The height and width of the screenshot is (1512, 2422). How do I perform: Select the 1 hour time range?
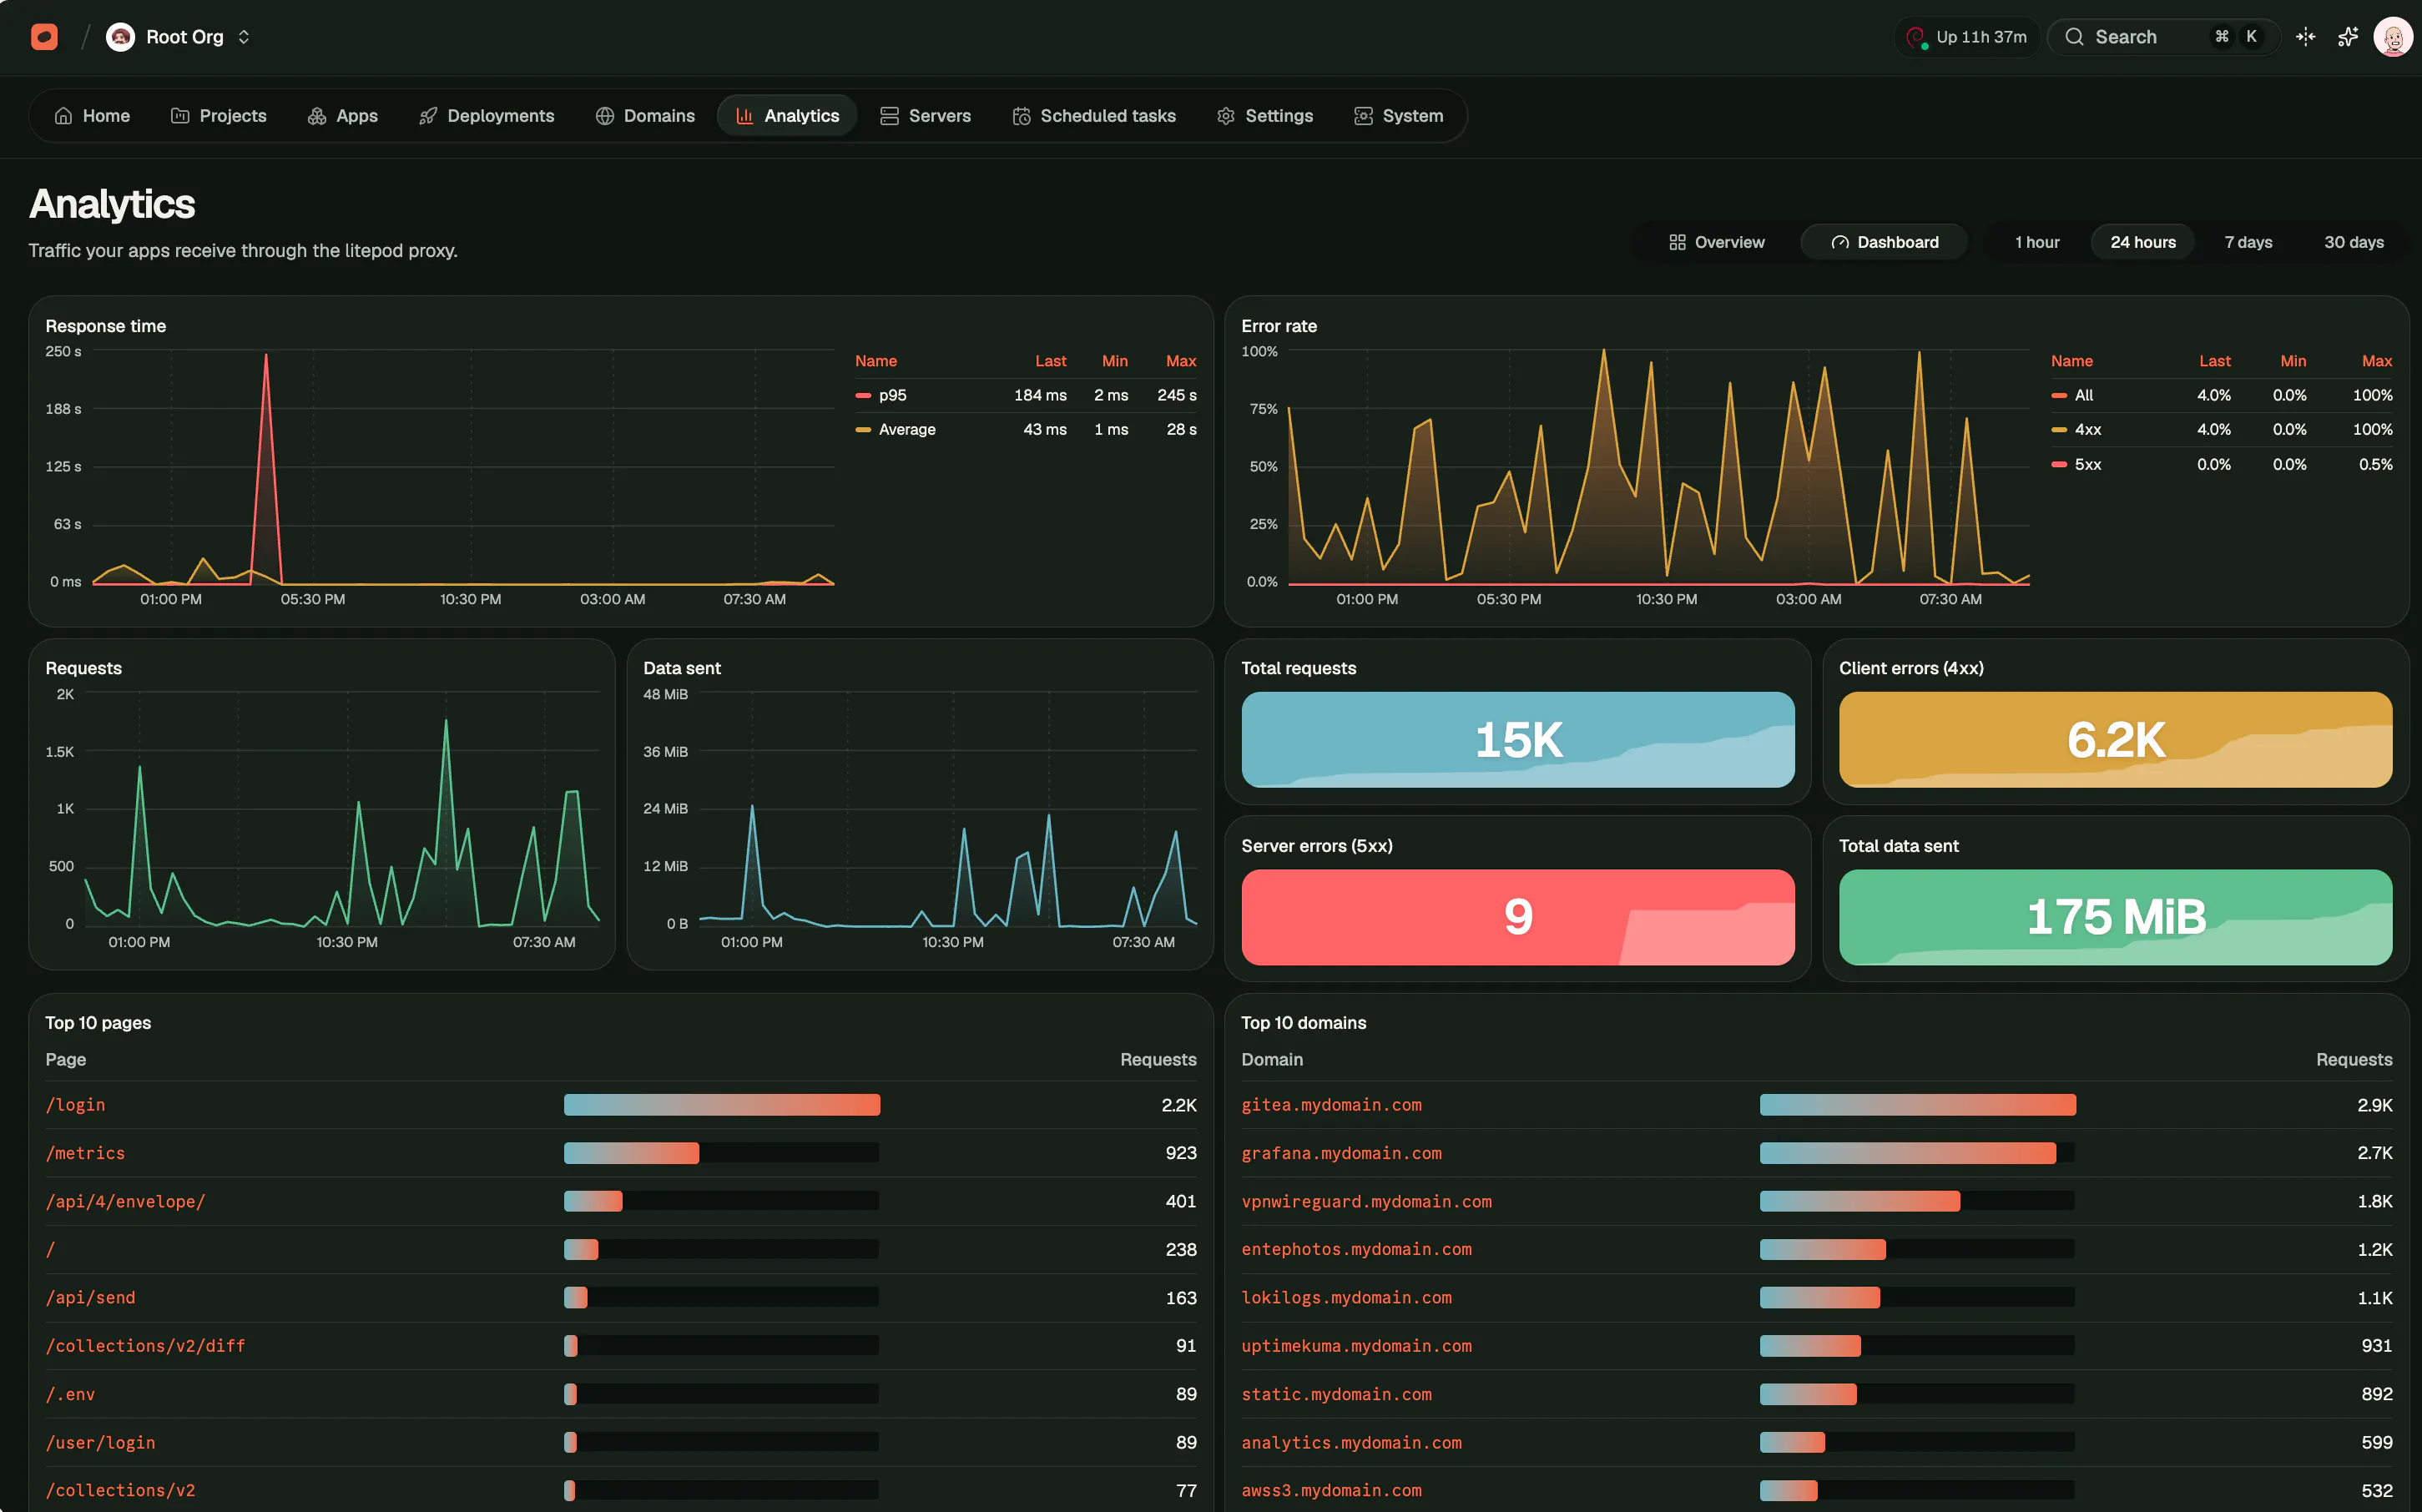click(x=2037, y=242)
